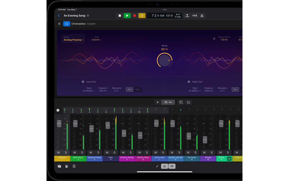
Task: Click the Drummer channel volume fader
Action: click(x=59, y=123)
